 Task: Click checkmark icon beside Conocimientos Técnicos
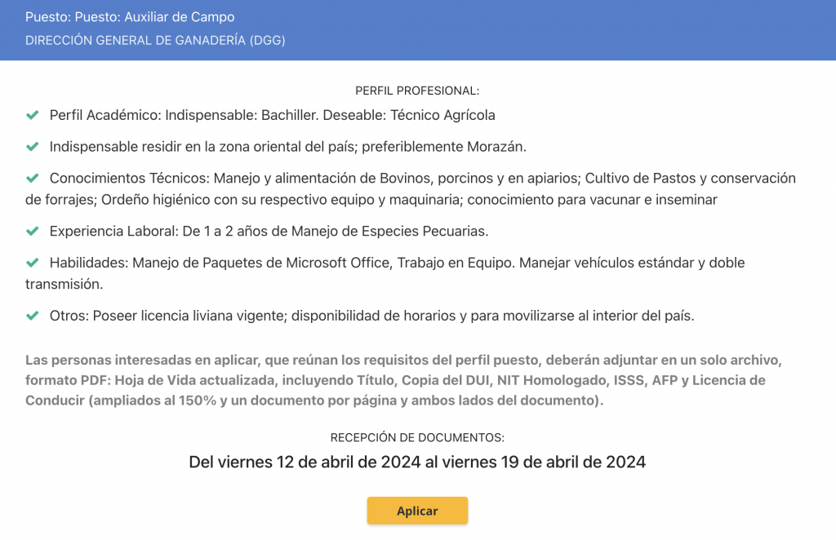(33, 178)
